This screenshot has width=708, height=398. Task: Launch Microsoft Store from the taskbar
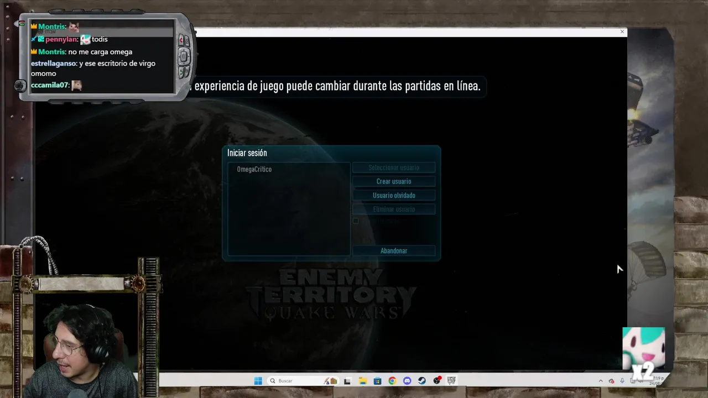pyautogui.click(x=377, y=381)
